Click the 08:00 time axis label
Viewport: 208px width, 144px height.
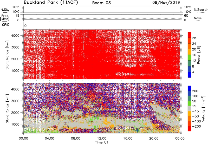pos(75,139)
